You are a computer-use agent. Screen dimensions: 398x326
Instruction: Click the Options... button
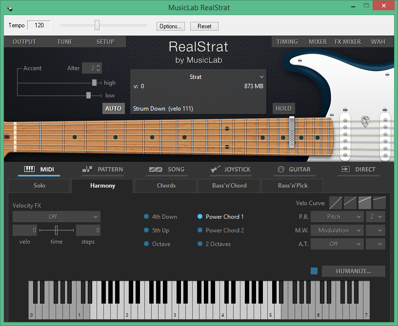point(171,26)
